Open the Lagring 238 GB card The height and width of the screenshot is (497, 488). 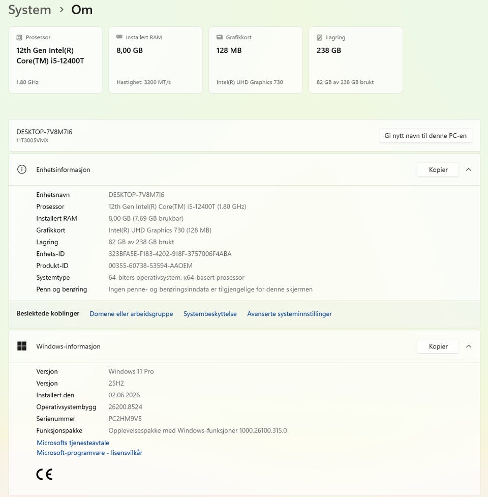tap(356, 60)
